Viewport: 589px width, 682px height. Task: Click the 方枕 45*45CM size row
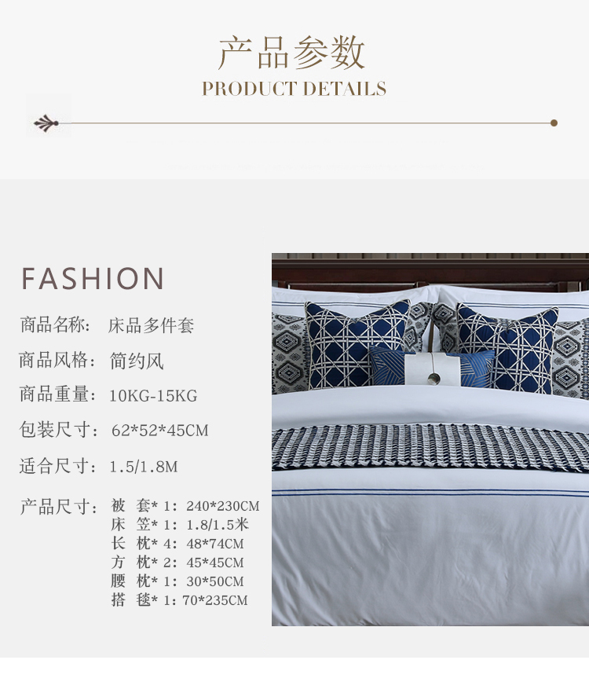pos(177,563)
